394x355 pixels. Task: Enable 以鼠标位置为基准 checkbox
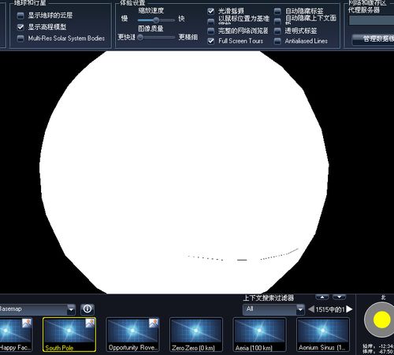tap(211, 21)
